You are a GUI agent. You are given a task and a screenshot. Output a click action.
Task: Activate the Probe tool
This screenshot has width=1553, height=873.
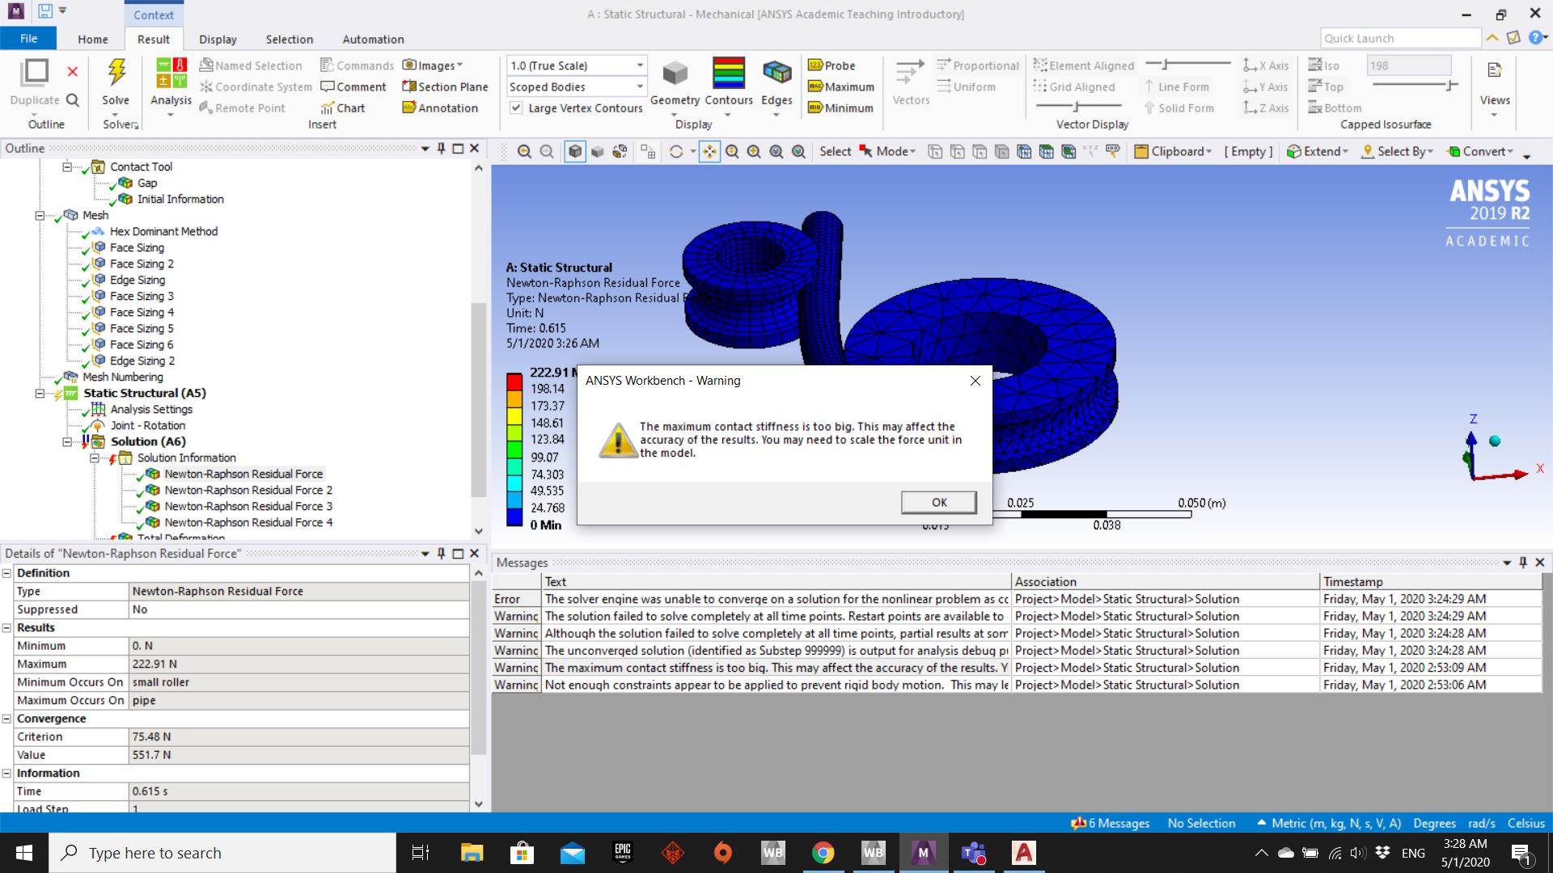832,65
